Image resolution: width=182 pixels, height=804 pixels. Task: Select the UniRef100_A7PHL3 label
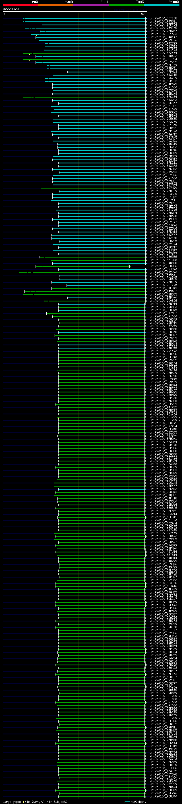pos(163,72)
